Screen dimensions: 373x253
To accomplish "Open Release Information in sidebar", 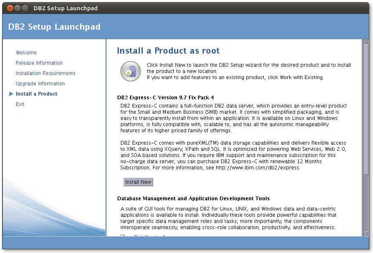I will [x=39, y=63].
